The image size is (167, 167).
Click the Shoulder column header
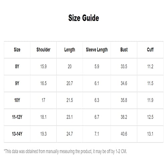(x=43, y=50)
